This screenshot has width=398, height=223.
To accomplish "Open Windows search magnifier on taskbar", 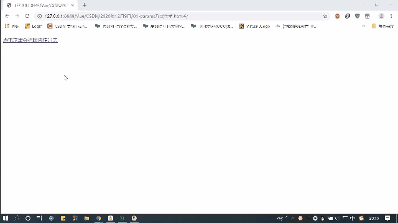I will [17, 218].
